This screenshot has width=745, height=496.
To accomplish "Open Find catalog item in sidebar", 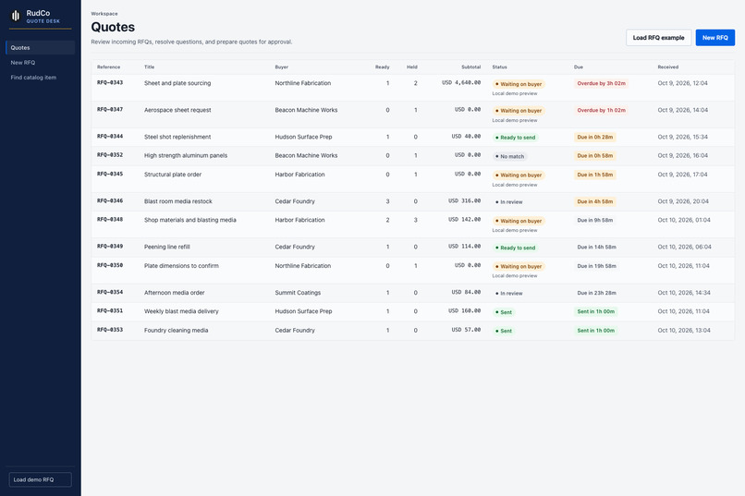I will [41, 78].
